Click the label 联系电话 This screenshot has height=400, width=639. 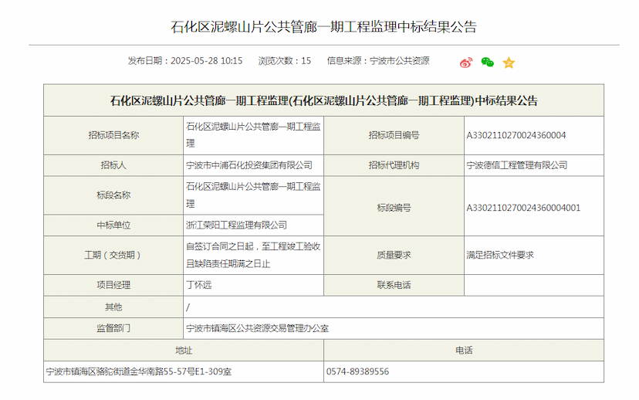(x=394, y=285)
